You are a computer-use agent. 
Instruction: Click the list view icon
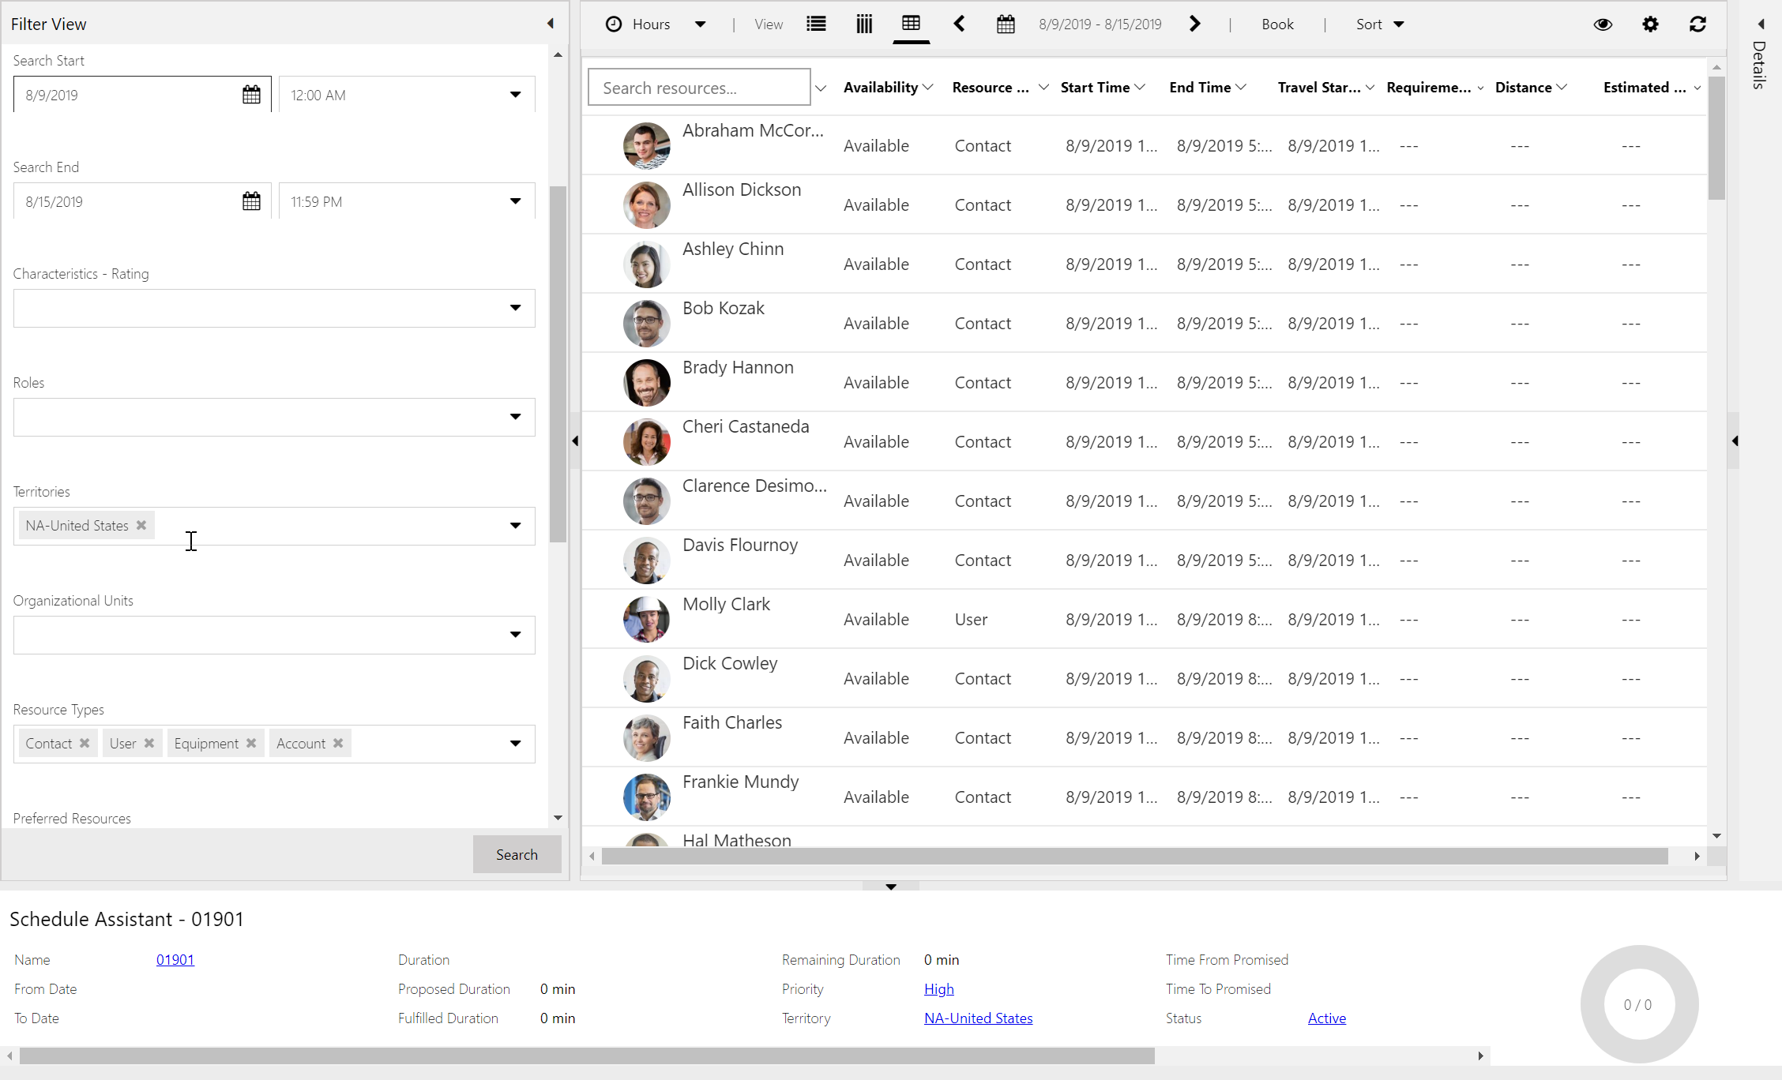point(816,24)
